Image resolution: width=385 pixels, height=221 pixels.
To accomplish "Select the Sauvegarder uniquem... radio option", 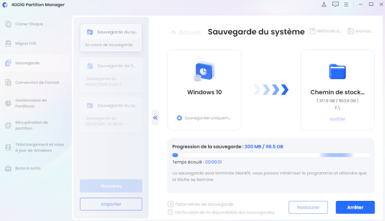I will click(180, 118).
